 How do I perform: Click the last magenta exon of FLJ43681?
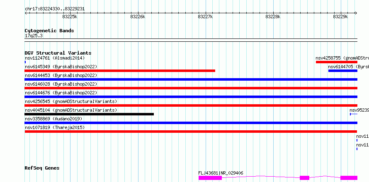[349, 178]
